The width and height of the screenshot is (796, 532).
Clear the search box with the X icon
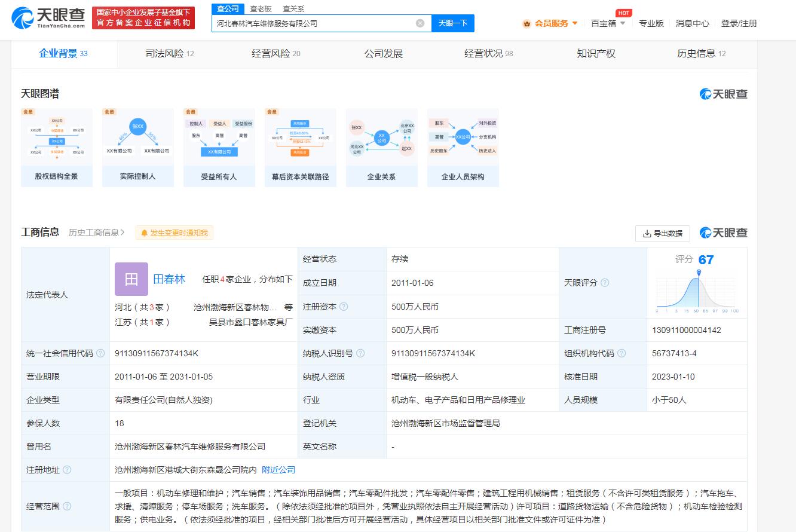420,23
